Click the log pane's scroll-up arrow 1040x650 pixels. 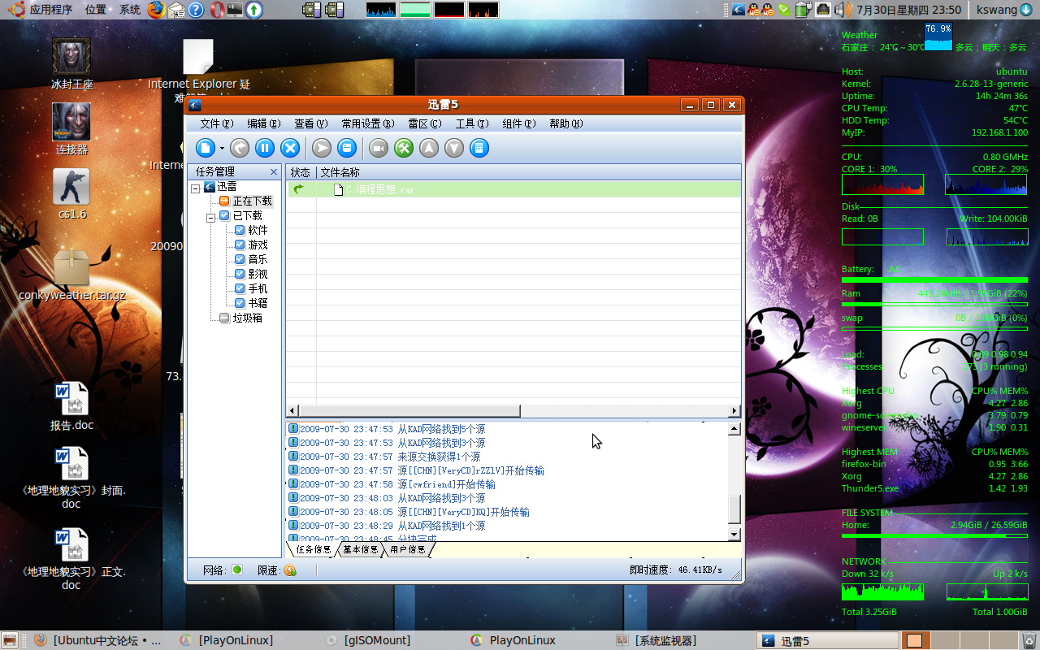pyautogui.click(x=734, y=429)
